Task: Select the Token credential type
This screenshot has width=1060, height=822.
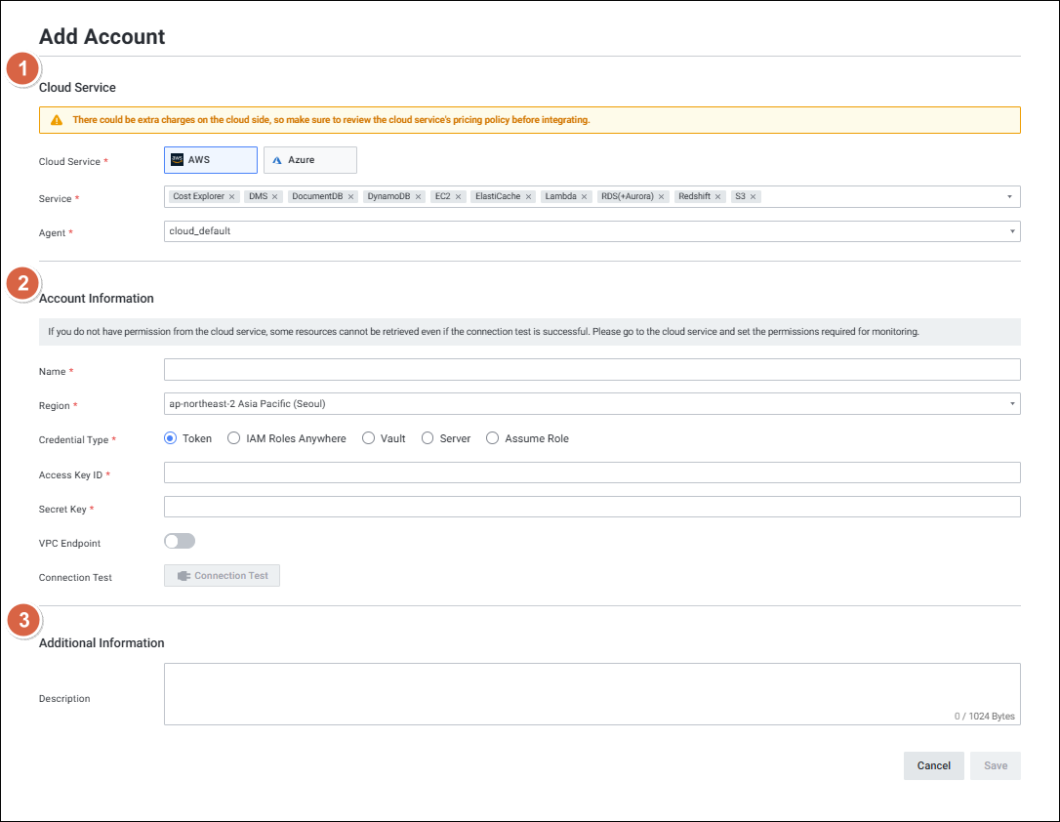Action: [x=171, y=439]
